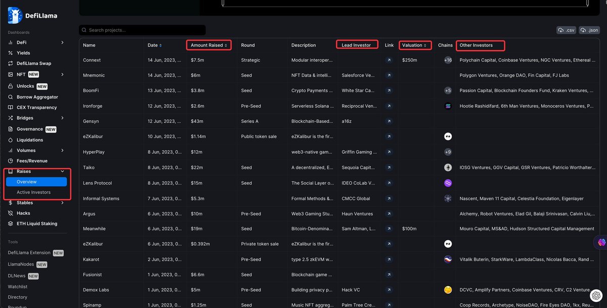The height and width of the screenshot is (308, 607).
Task: Open the Meanwhile row link arrow
Action: point(388,229)
